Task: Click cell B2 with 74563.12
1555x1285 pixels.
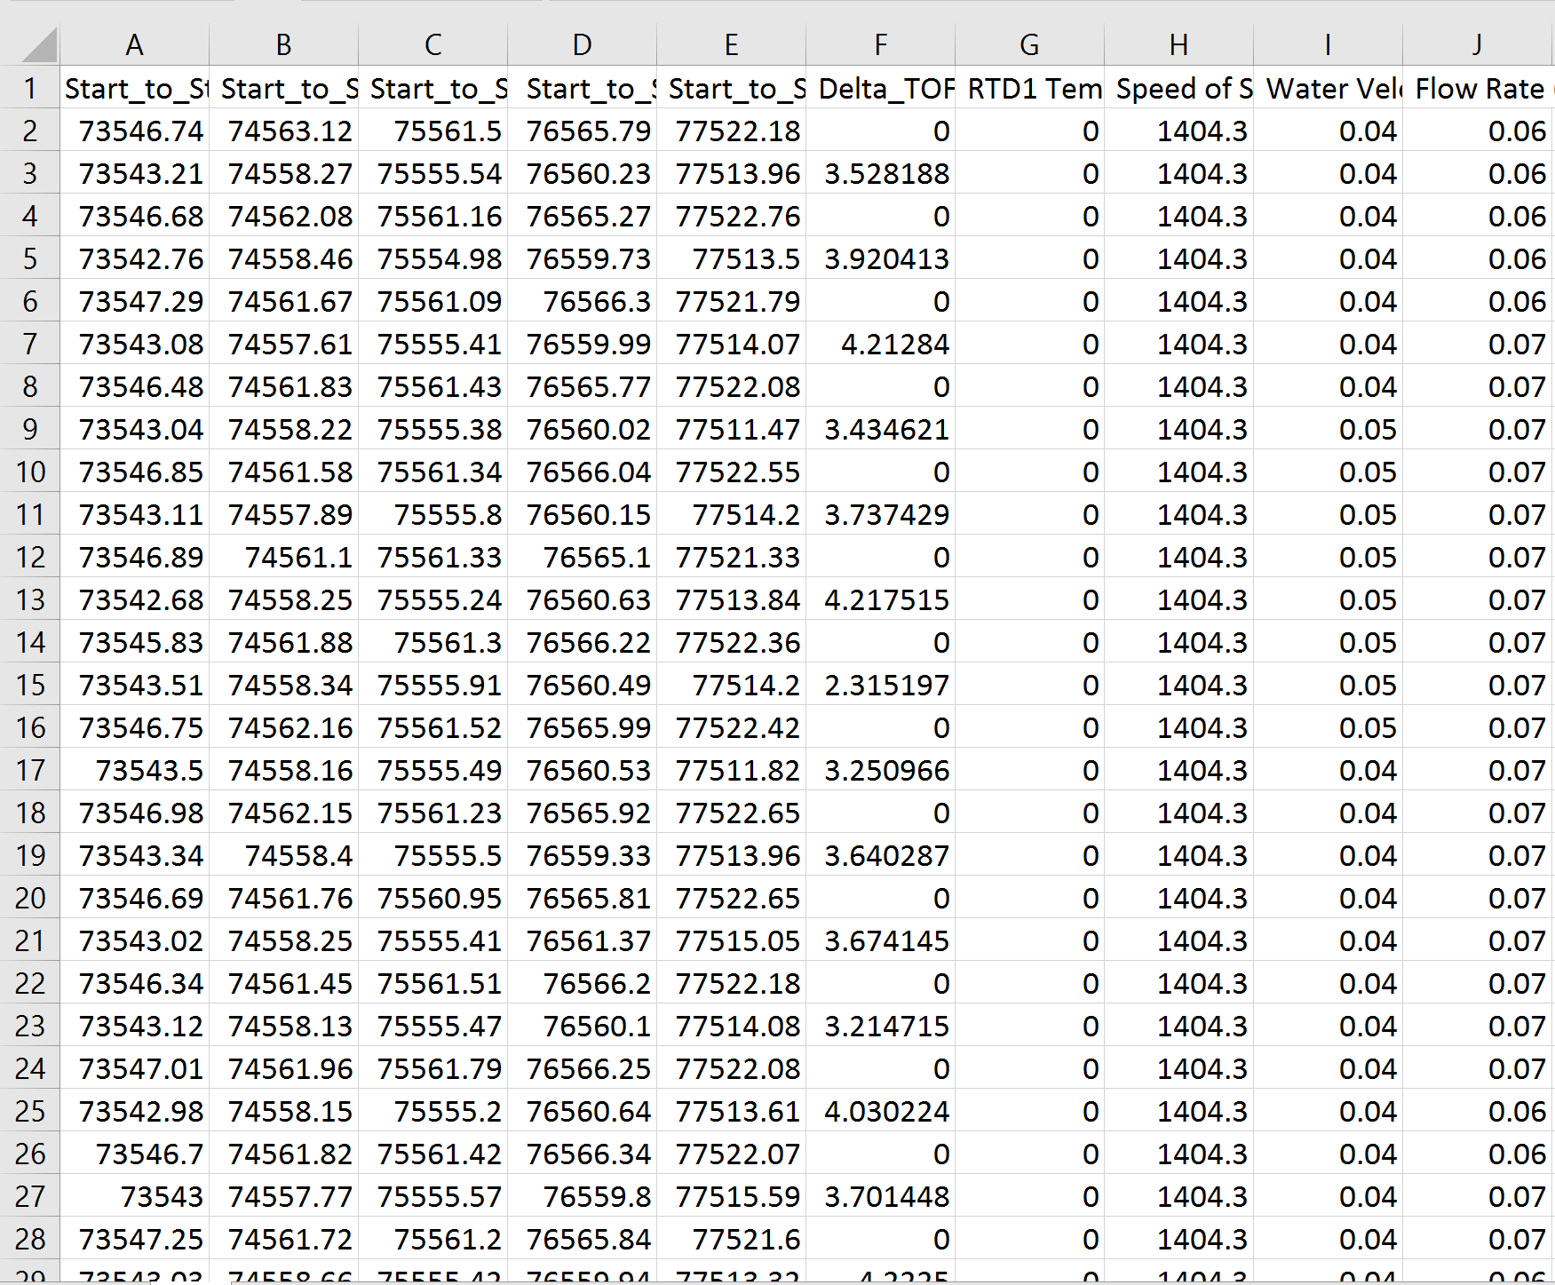Action: [x=283, y=131]
